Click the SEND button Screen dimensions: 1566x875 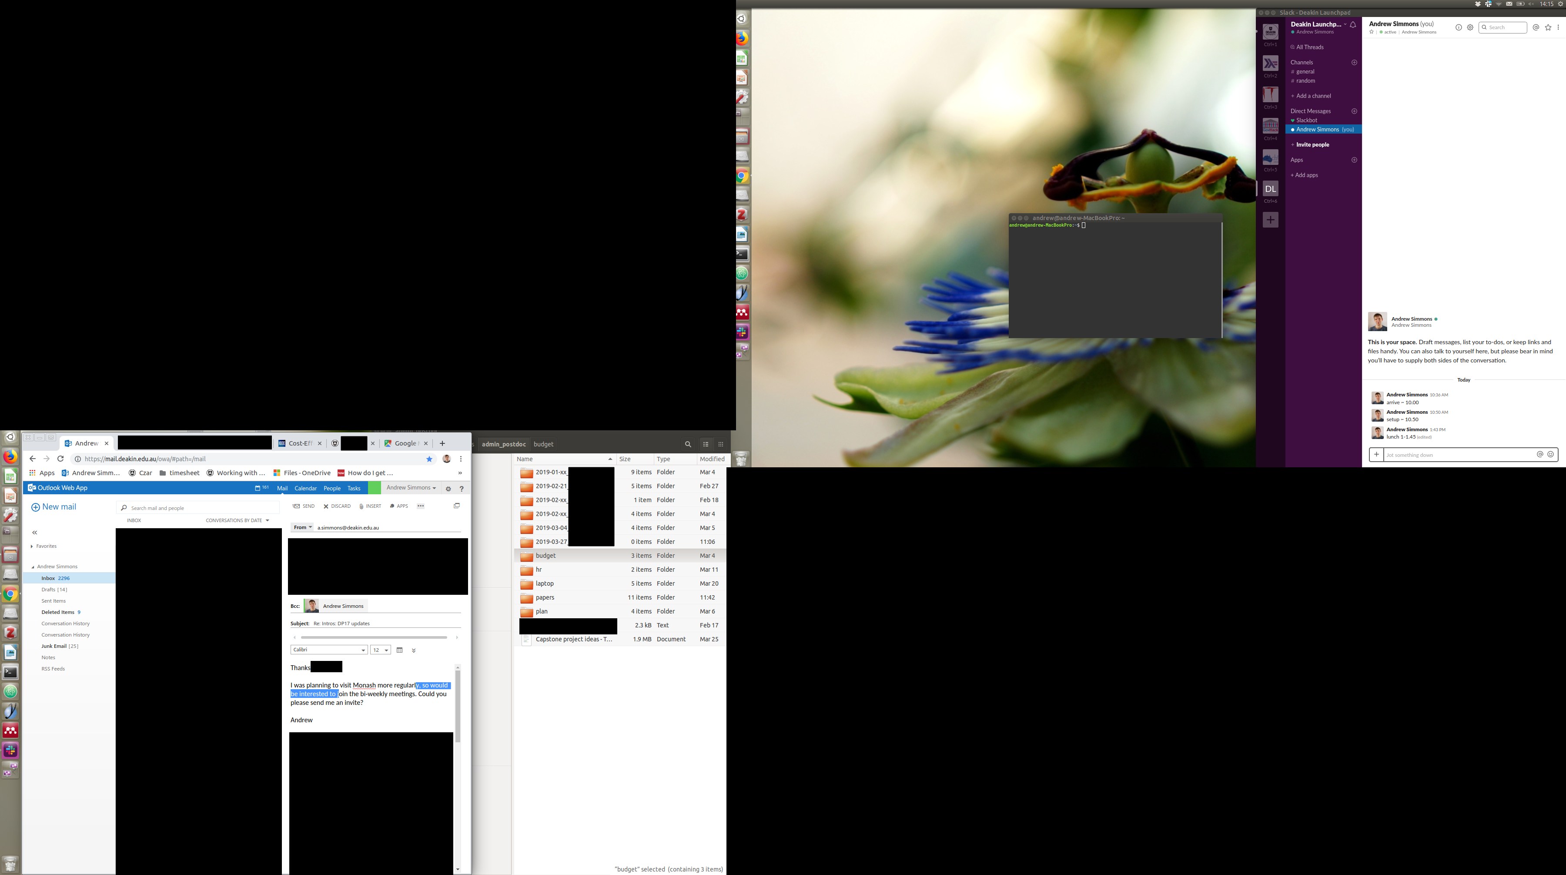point(303,506)
